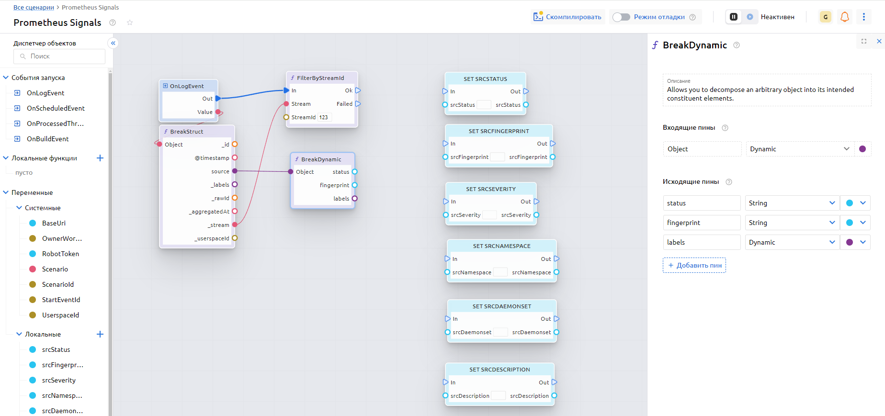The image size is (885, 416).
Task: Add a new local variable with plus icon
Action: 100,334
